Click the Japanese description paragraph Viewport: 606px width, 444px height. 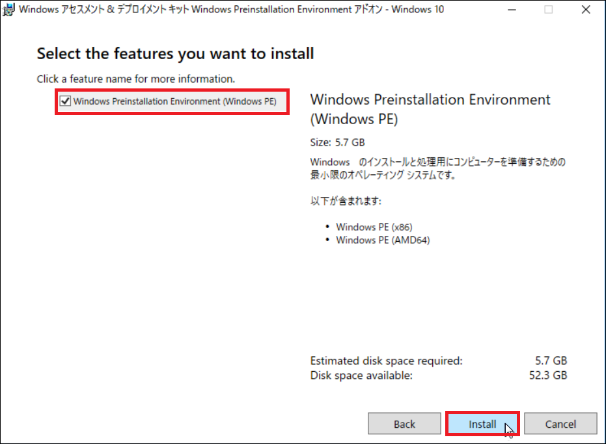point(438,168)
